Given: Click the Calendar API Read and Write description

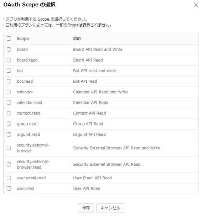Looking at the screenshot, I should point(100,92).
